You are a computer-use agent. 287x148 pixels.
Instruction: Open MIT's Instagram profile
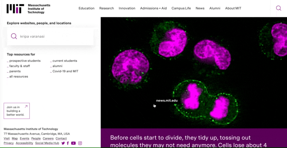(80, 143)
